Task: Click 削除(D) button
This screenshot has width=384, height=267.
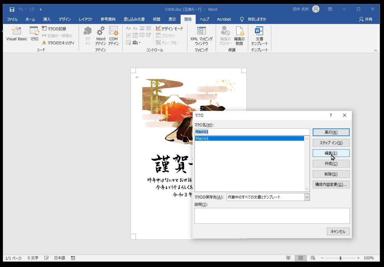Action: pyautogui.click(x=331, y=174)
